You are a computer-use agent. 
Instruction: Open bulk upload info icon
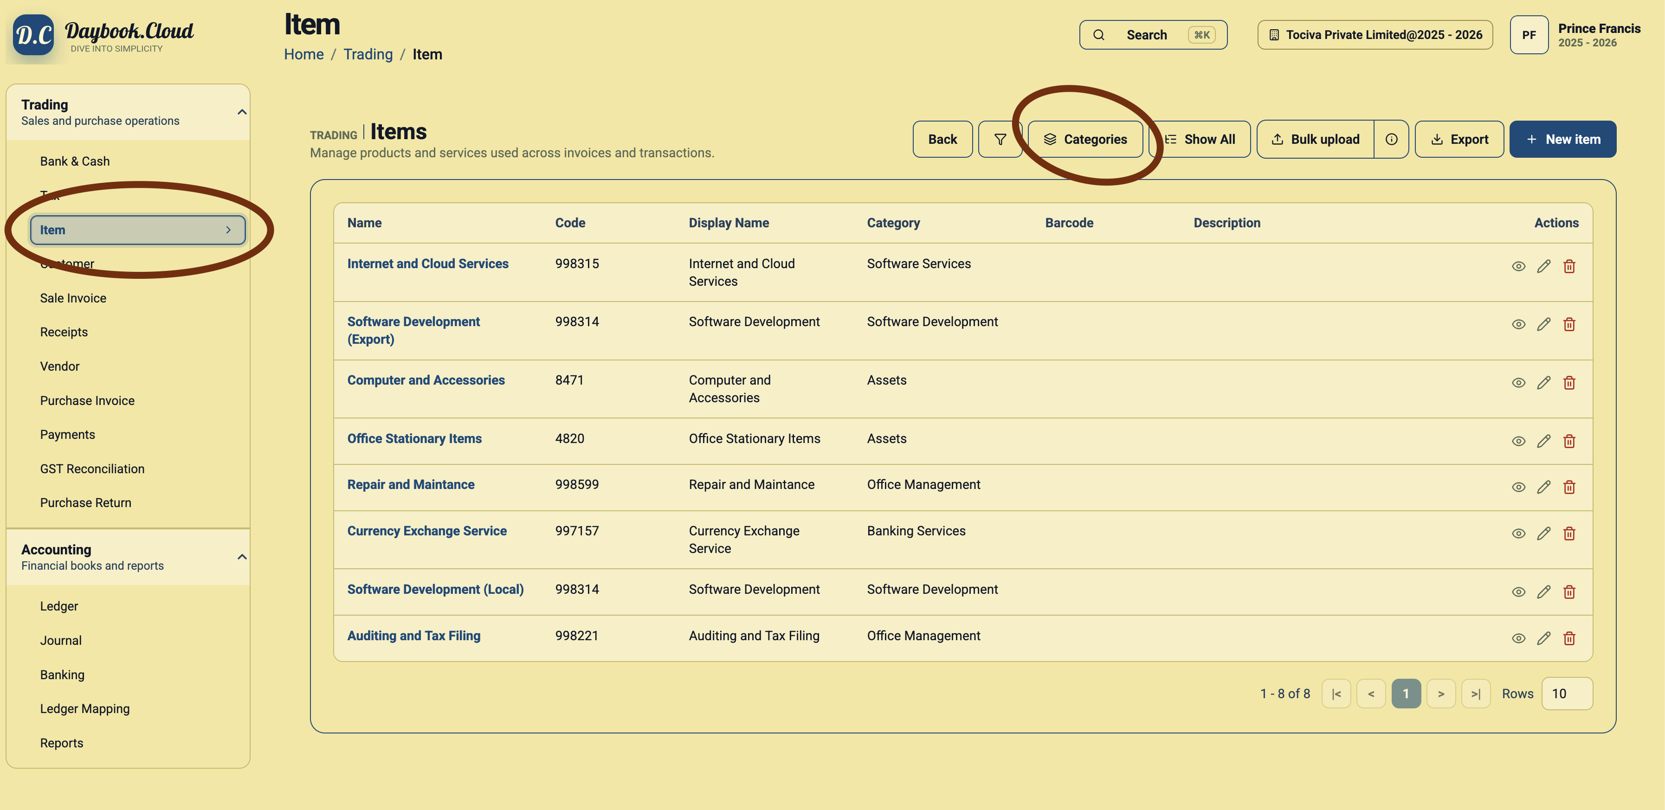click(x=1391, y=139)
